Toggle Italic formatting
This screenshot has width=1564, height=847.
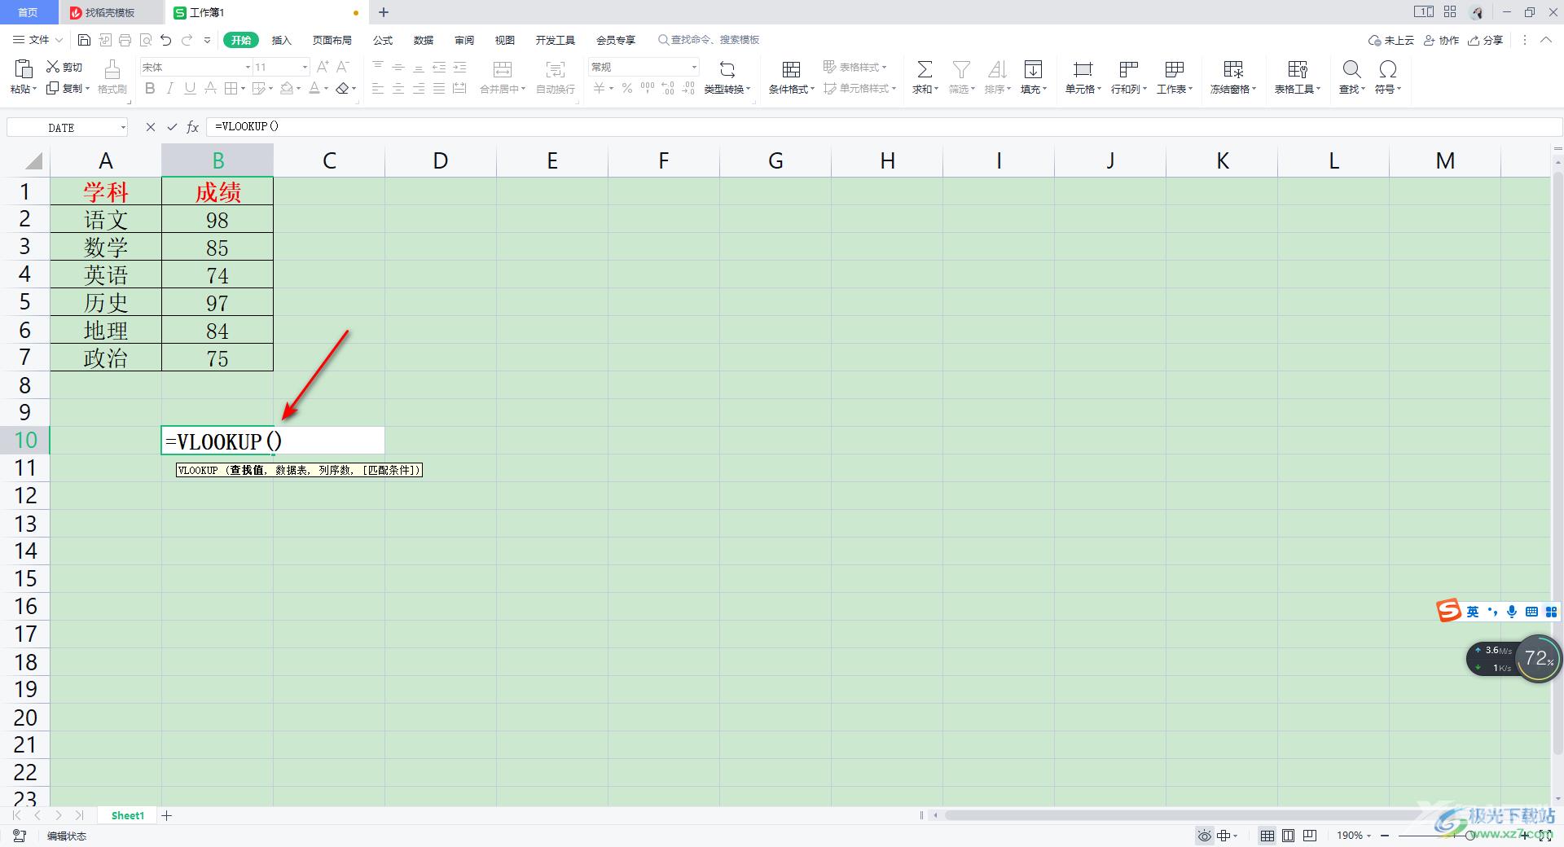[x=170, y=88]
